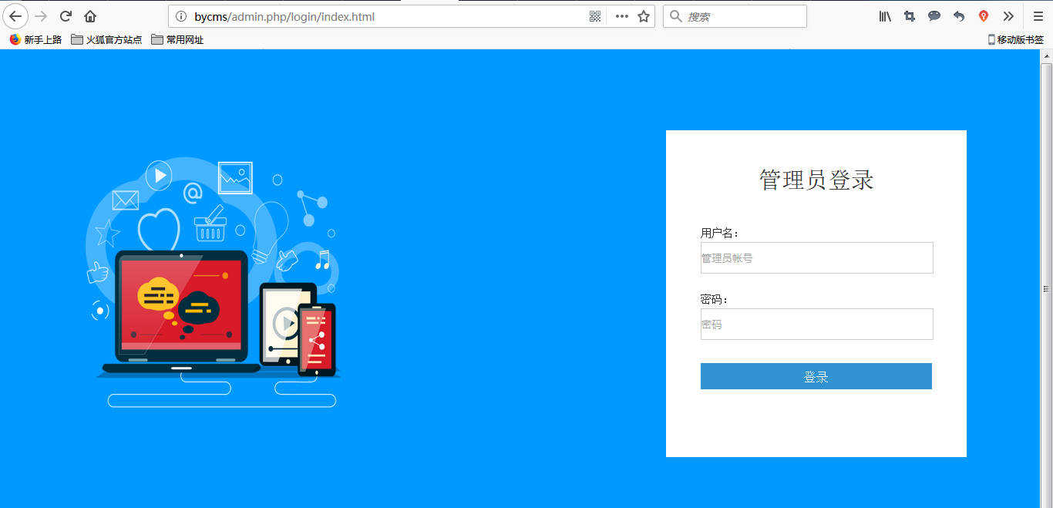Bookmark this page with star icon

(x=644, y=16)
